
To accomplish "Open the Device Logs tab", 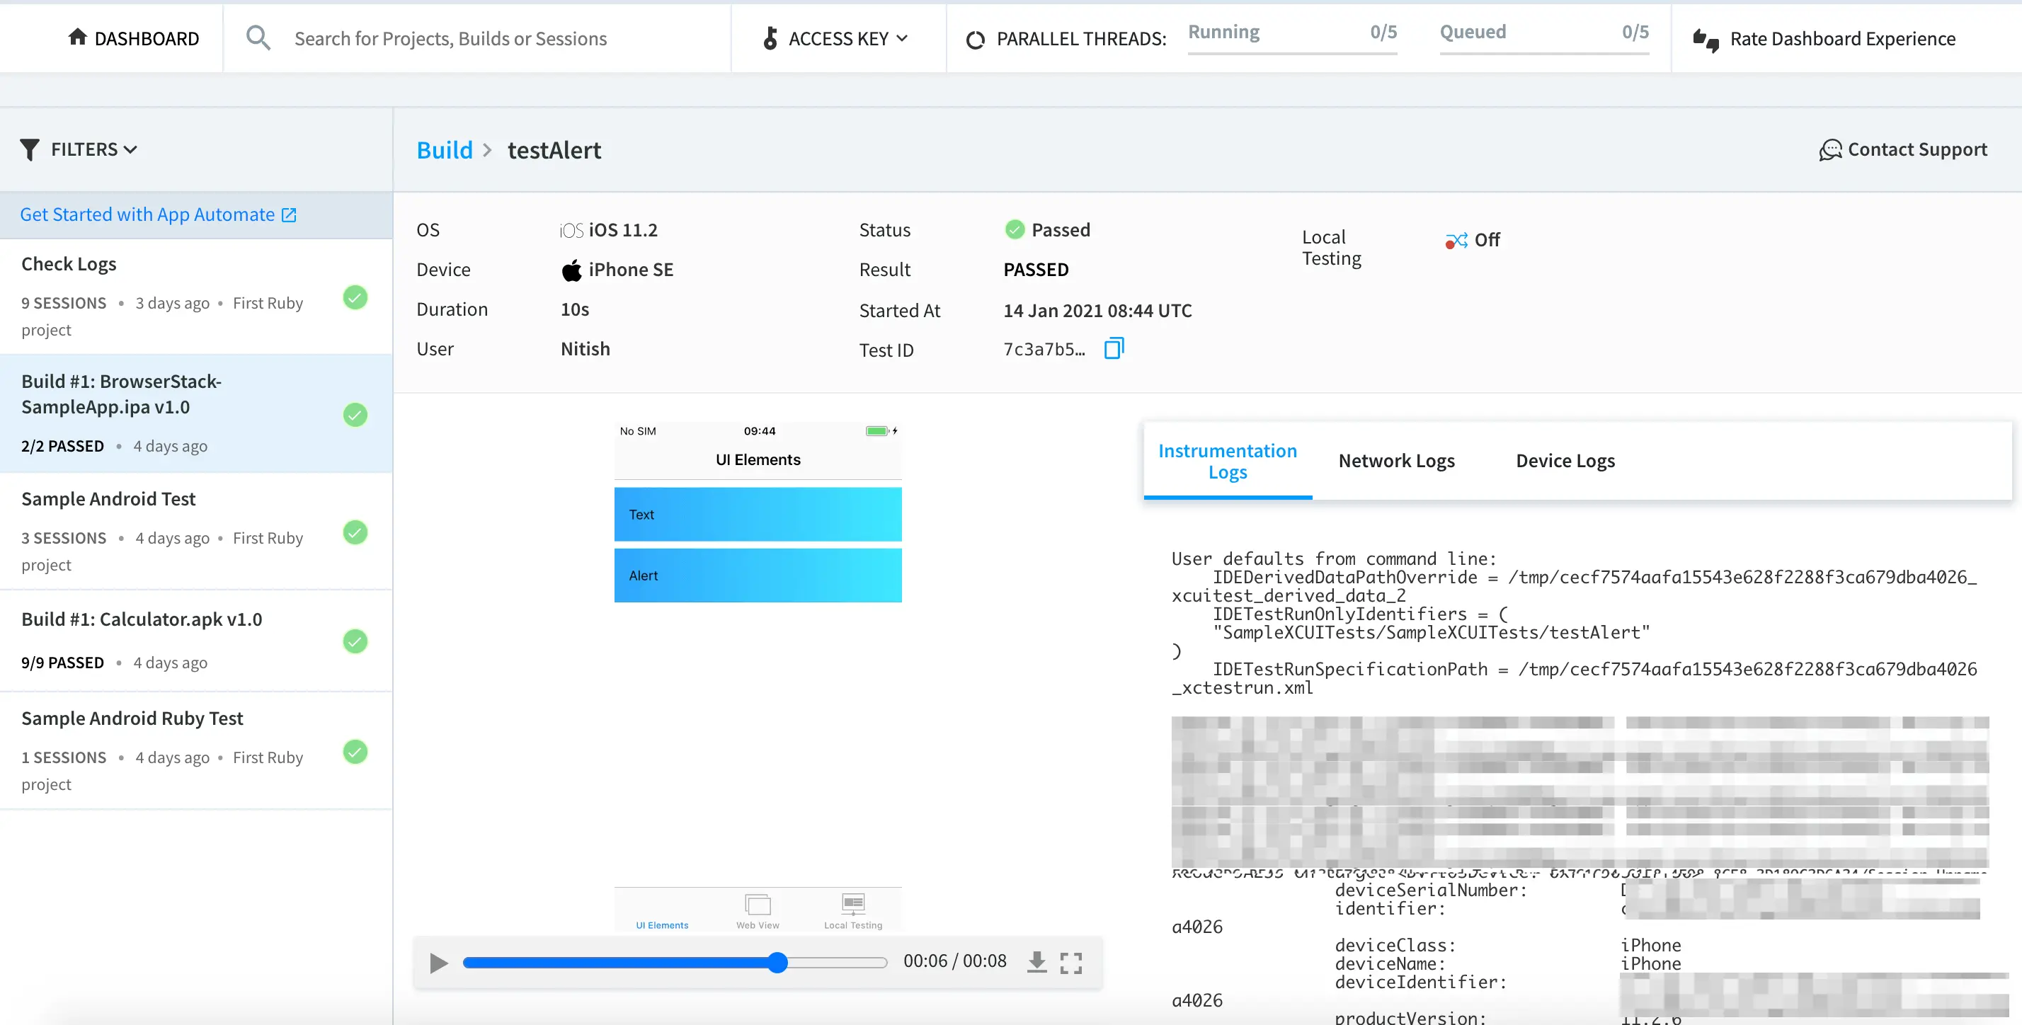I will (1565, 461).
